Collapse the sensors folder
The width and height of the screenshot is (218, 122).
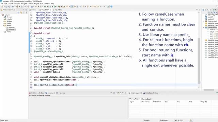click(x=3, y=25)
